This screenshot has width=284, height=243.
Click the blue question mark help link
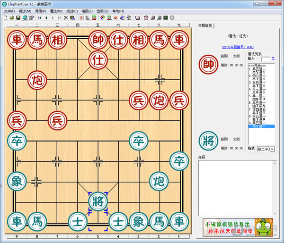273,59
